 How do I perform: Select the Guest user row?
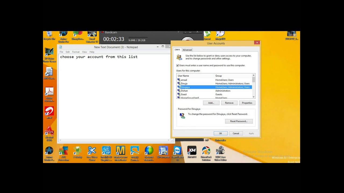point(214,94)
